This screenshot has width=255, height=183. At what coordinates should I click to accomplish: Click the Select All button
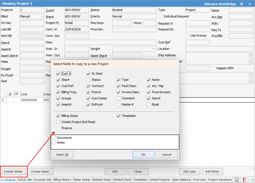pyautogui.click(x=63, y=155)
